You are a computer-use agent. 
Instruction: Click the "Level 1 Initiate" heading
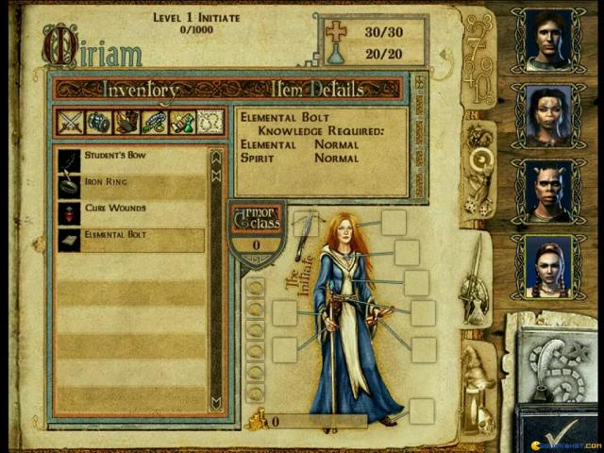point(196,18)
